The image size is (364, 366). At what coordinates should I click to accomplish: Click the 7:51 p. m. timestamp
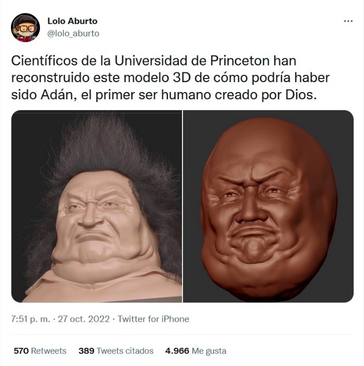pos(31,319)
